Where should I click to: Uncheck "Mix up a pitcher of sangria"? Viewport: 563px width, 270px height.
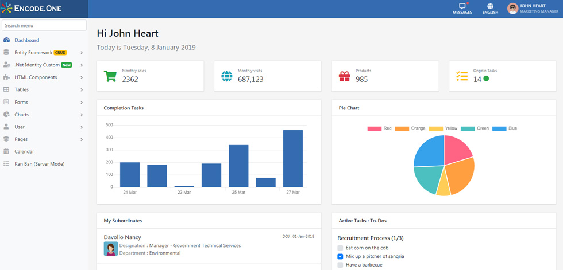pyautogui.click(x=340, y=256)
